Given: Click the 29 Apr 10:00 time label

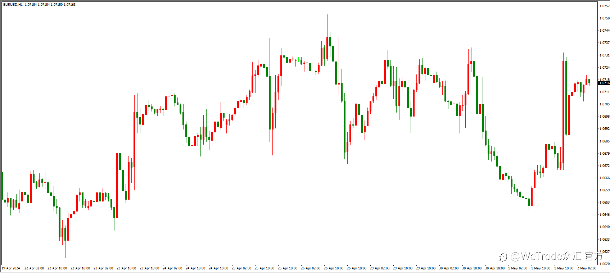Looking at the screenshot, I should 403,268.
